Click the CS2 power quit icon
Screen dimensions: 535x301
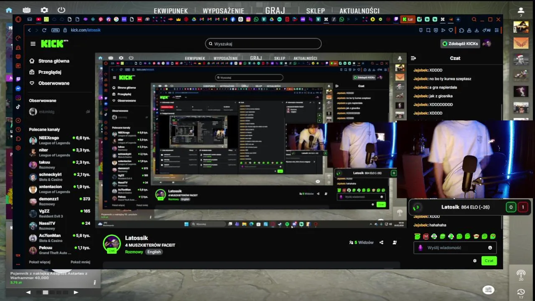coord(61,10)
